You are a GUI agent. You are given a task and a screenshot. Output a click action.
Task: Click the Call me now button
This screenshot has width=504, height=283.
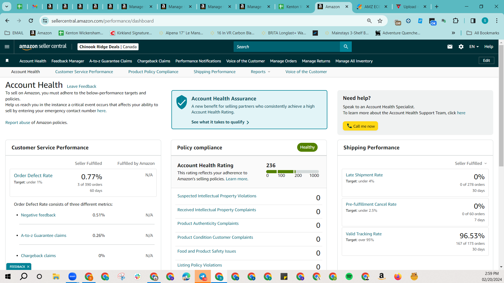pos(360,126)
